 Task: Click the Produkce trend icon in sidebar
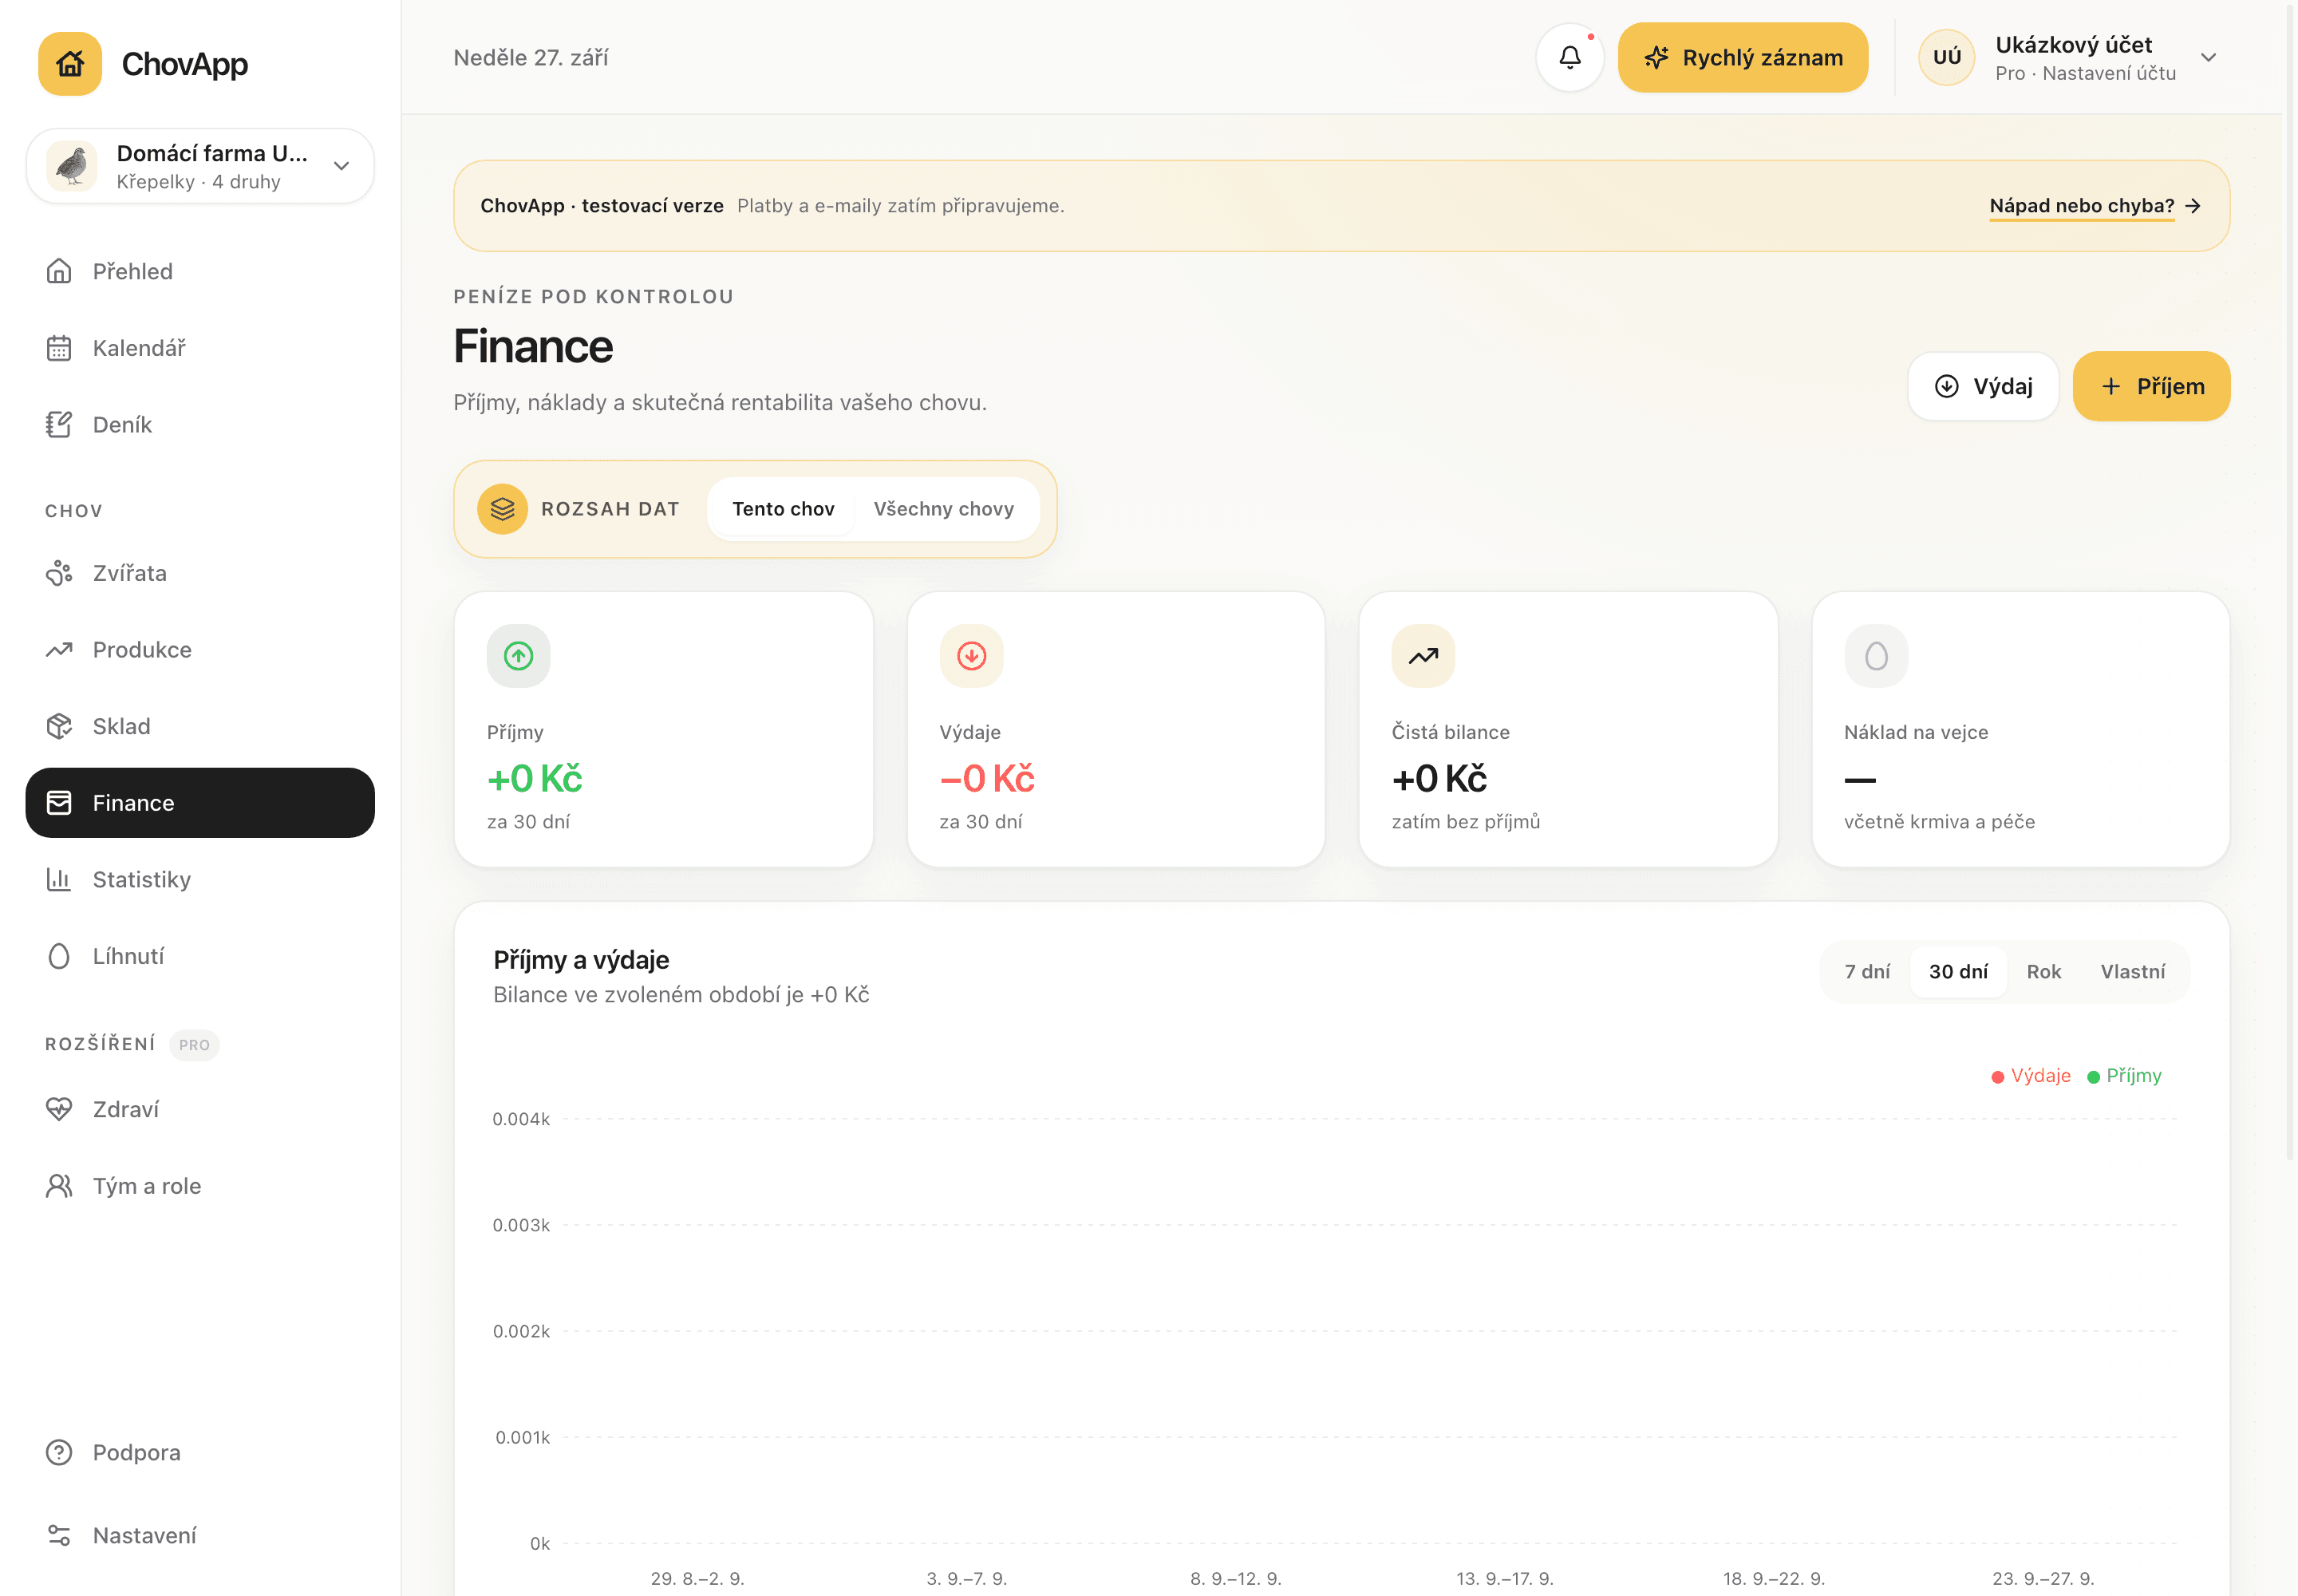pos(59,650)
